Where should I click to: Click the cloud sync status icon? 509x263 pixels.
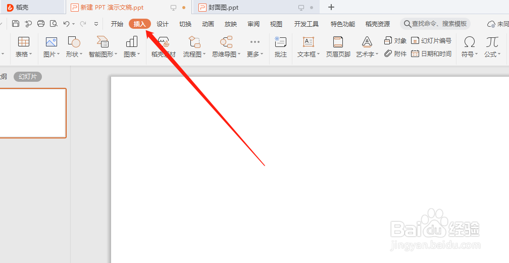click(491, 24)
